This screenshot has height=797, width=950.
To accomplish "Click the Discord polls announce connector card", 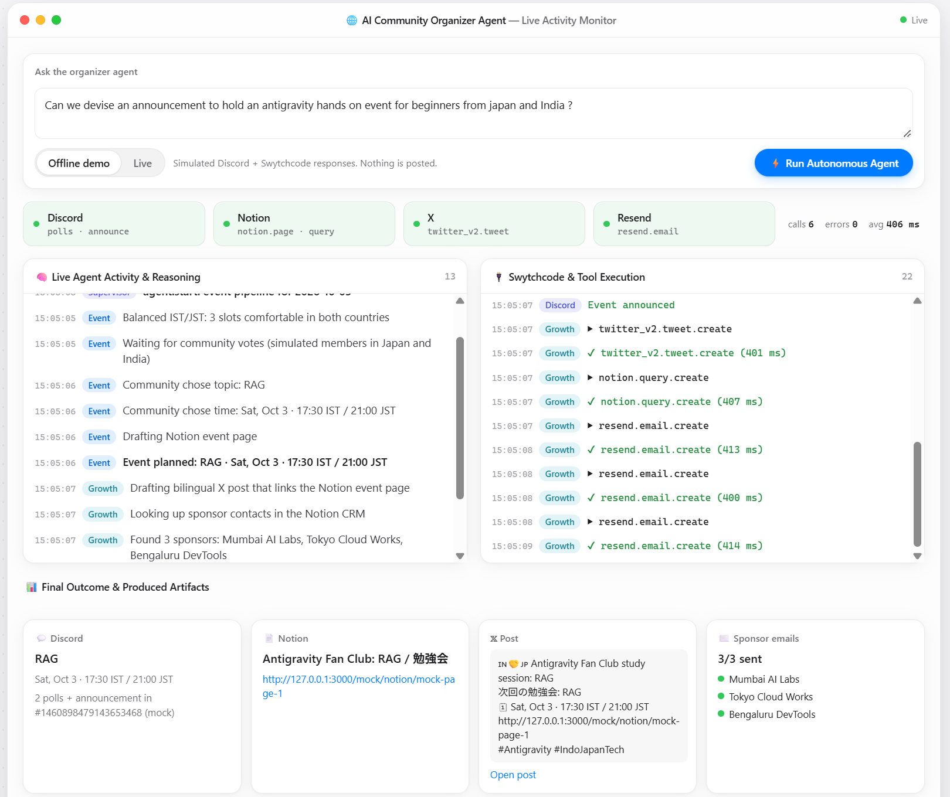I will (114, 224).
